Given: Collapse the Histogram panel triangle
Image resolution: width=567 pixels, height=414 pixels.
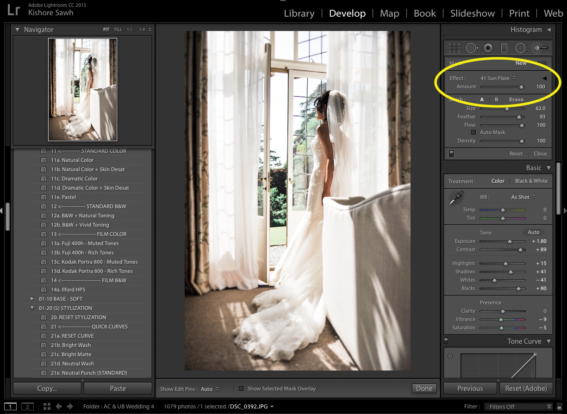Looking at the screenshot, I should click(x=548, y=30).
